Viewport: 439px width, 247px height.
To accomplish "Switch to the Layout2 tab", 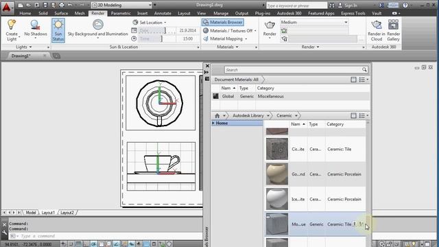I will (x=67, y=213).
